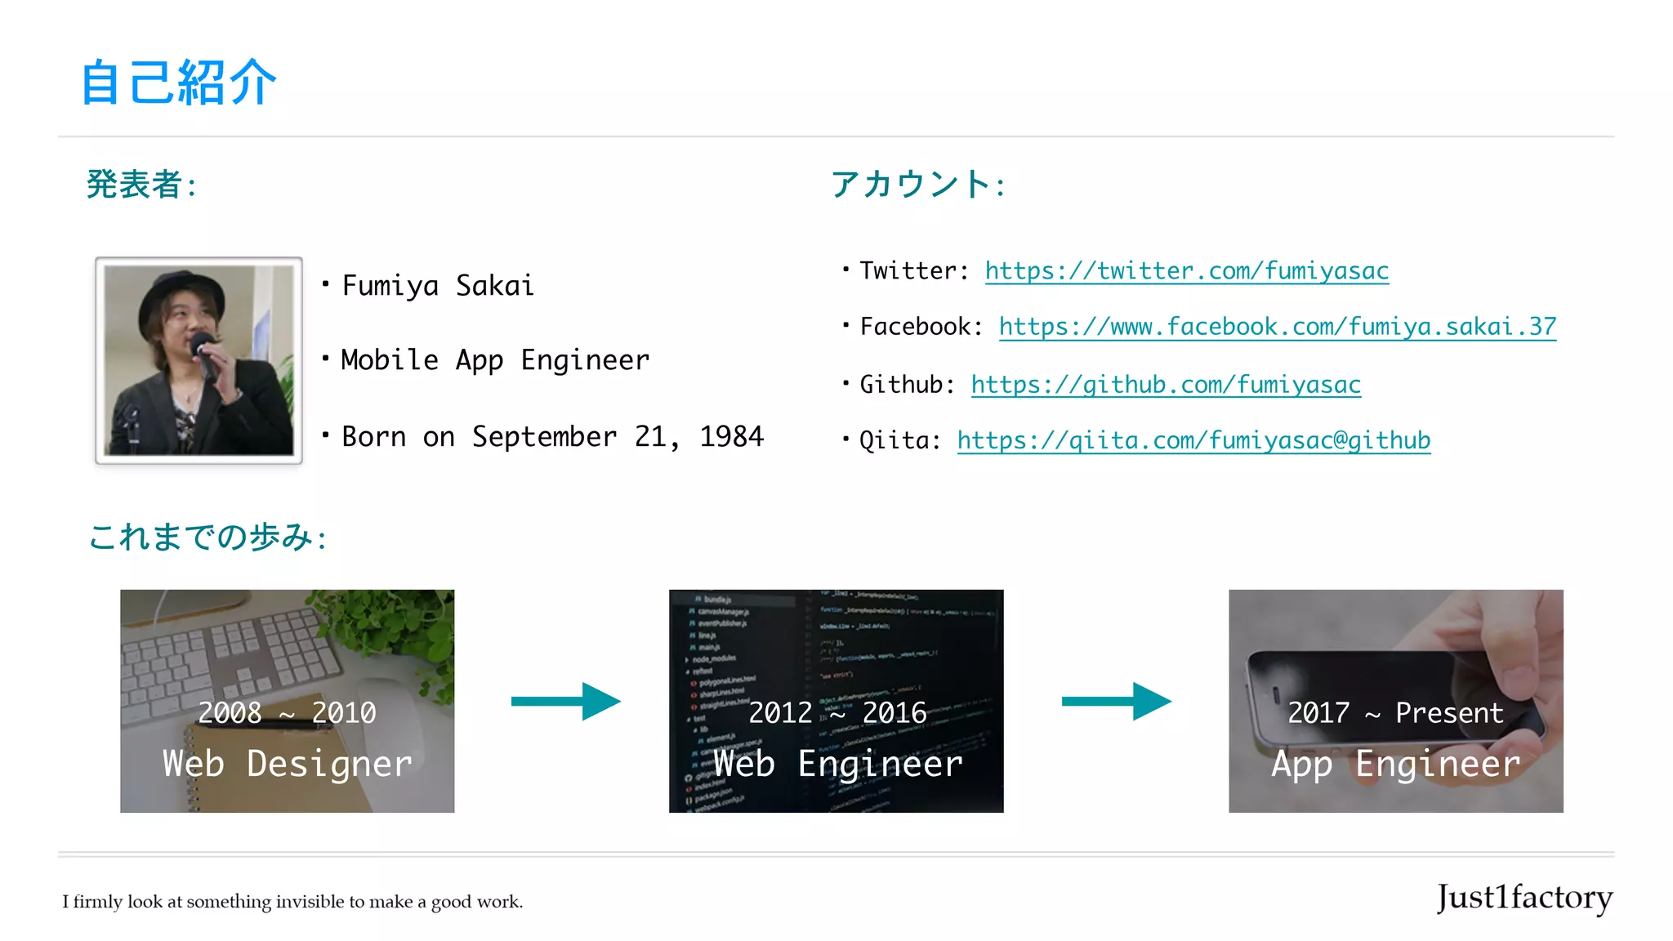Click the arrow between Web Engineer and App Engineer
This screenshot has height=941, width=1673.
[x=1116, y=701]
